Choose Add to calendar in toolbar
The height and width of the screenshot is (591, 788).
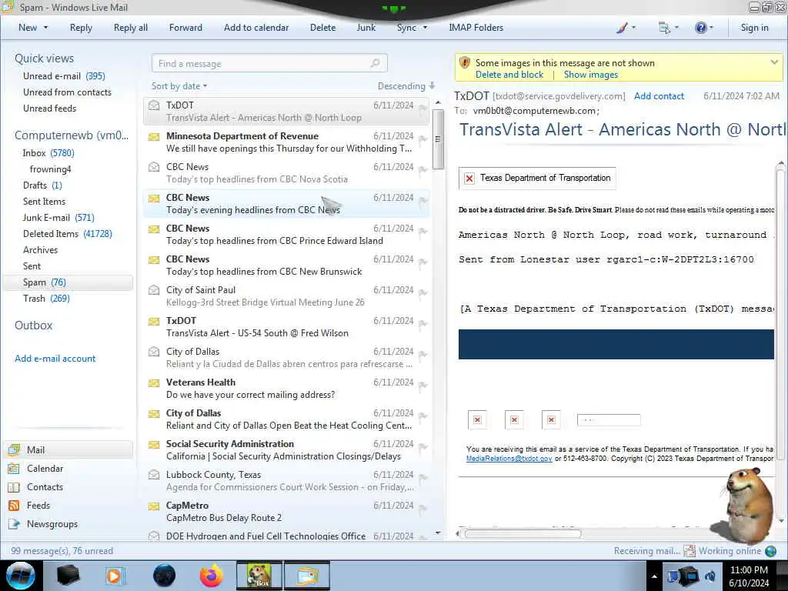(x=256, y=28)
